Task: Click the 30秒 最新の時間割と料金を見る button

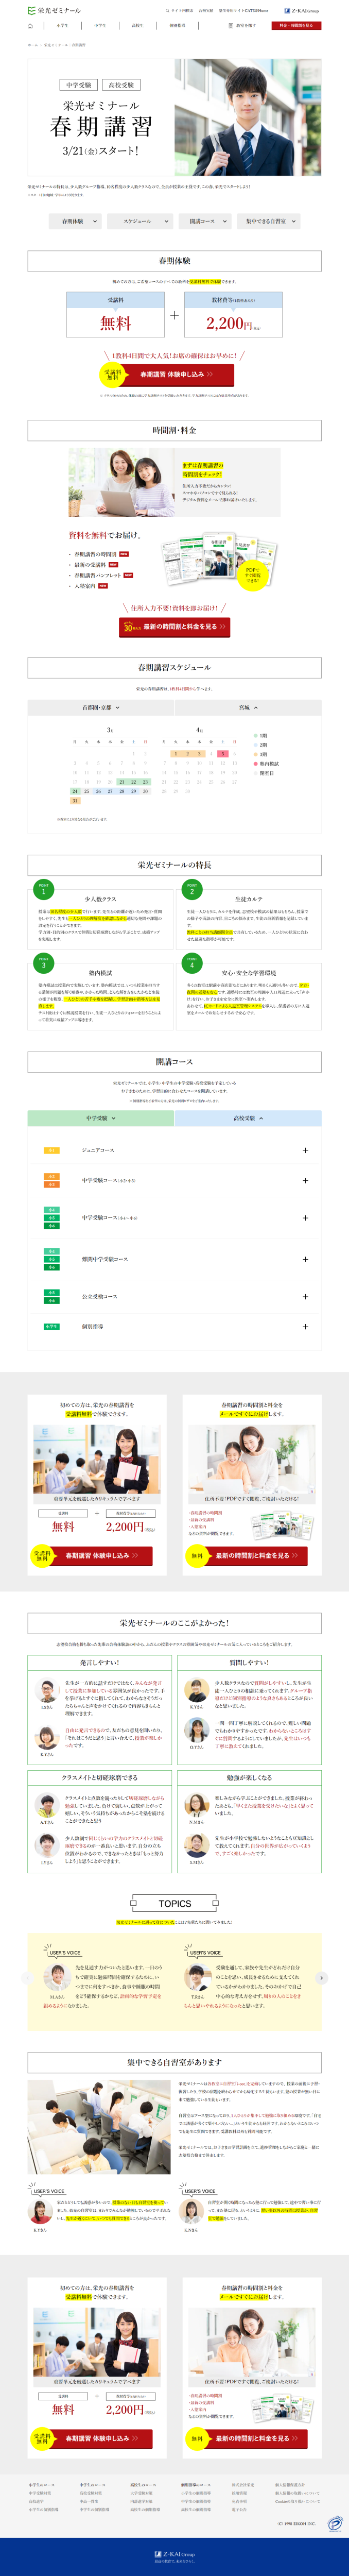Action: coord(175,627)
